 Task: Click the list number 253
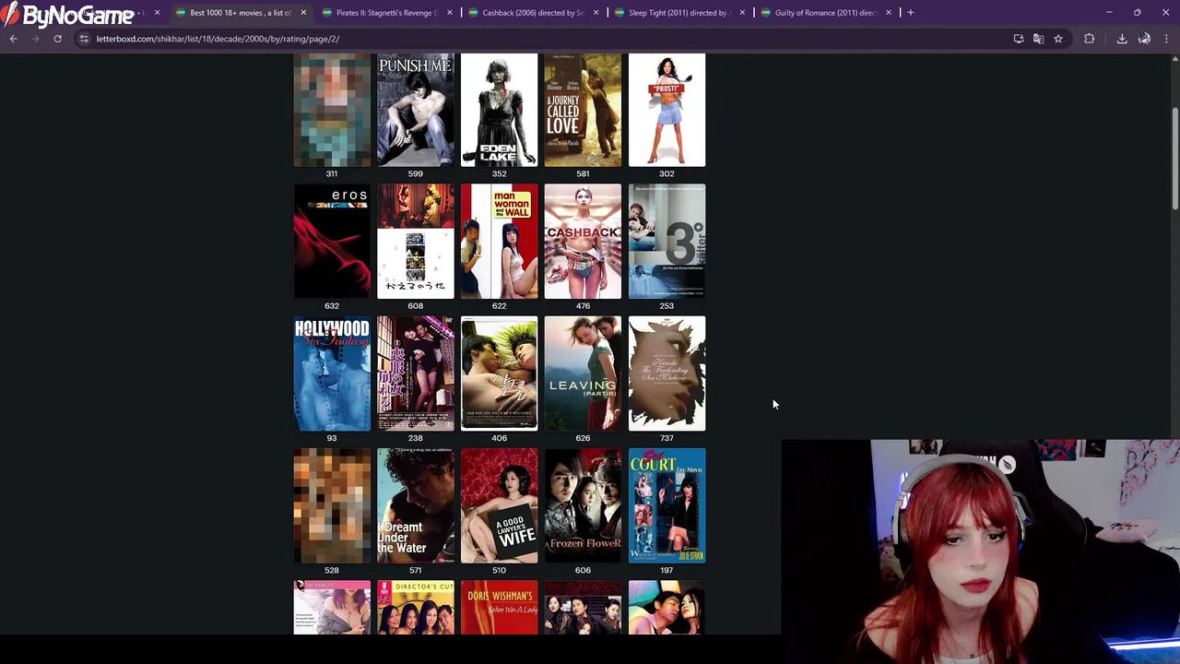pos(667,305)
